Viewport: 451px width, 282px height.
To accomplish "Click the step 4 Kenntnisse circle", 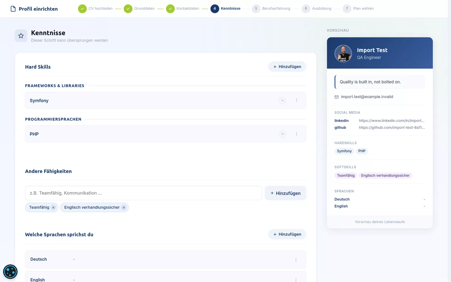I will click(215, 9).
